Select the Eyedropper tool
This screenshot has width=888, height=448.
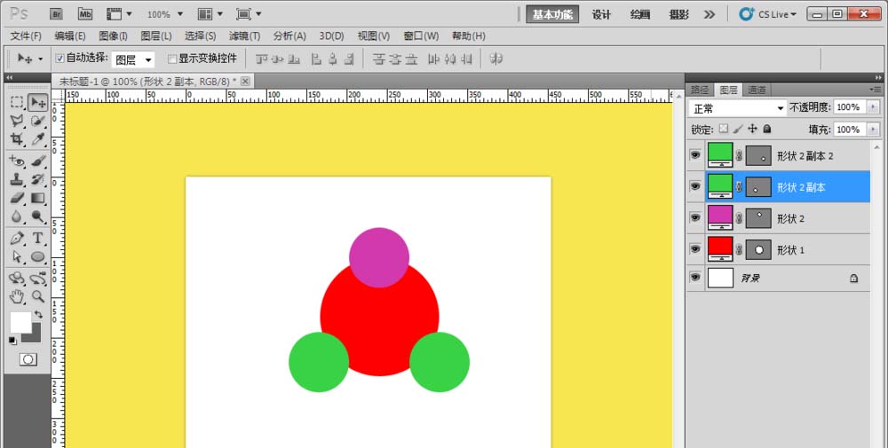pyautogui.click(x=38, y=139)
